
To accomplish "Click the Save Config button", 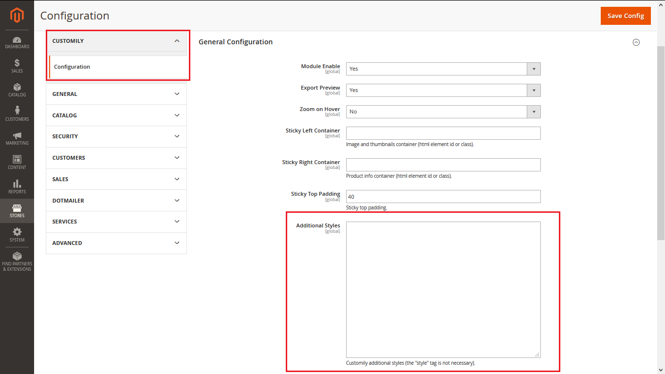I will [x=626, y=16].
